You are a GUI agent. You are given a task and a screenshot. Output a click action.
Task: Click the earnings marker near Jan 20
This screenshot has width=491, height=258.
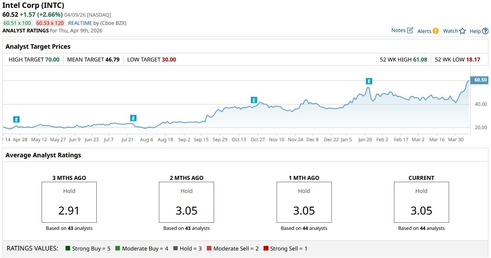point(369,81)
